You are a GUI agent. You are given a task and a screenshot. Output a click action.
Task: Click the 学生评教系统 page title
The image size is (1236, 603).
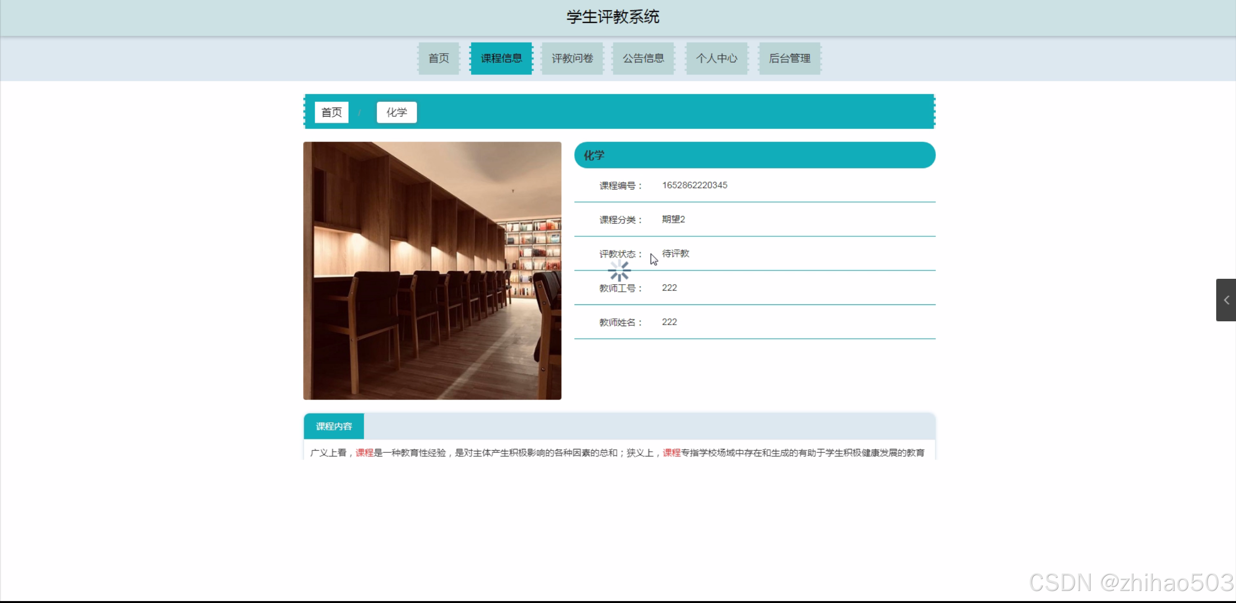pos(612,17)
